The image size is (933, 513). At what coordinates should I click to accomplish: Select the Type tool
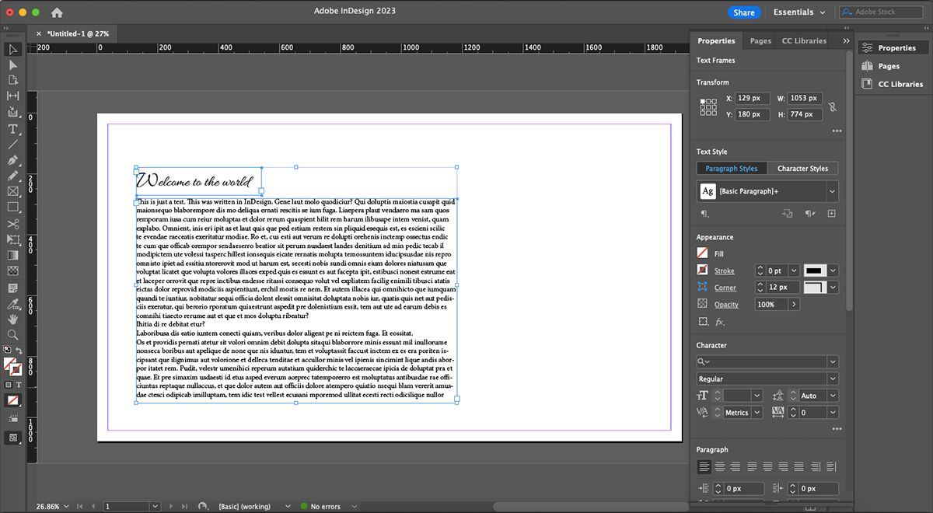[x=13, y=129]
